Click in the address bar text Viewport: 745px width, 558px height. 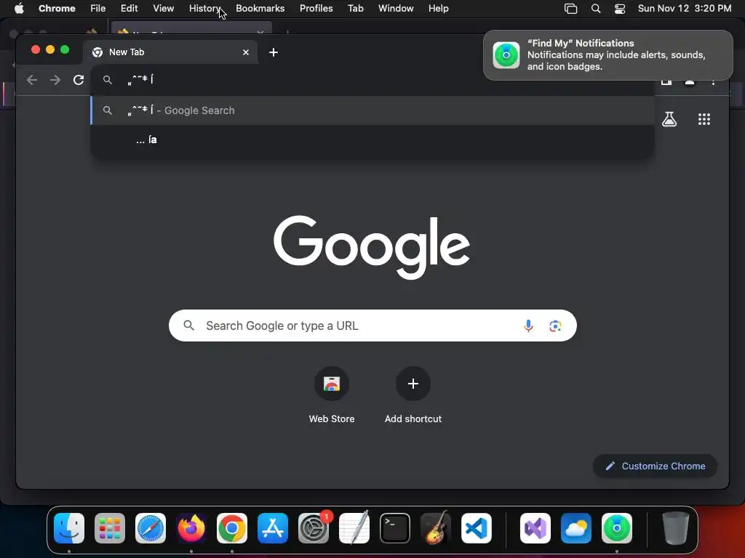click(140, 80)
